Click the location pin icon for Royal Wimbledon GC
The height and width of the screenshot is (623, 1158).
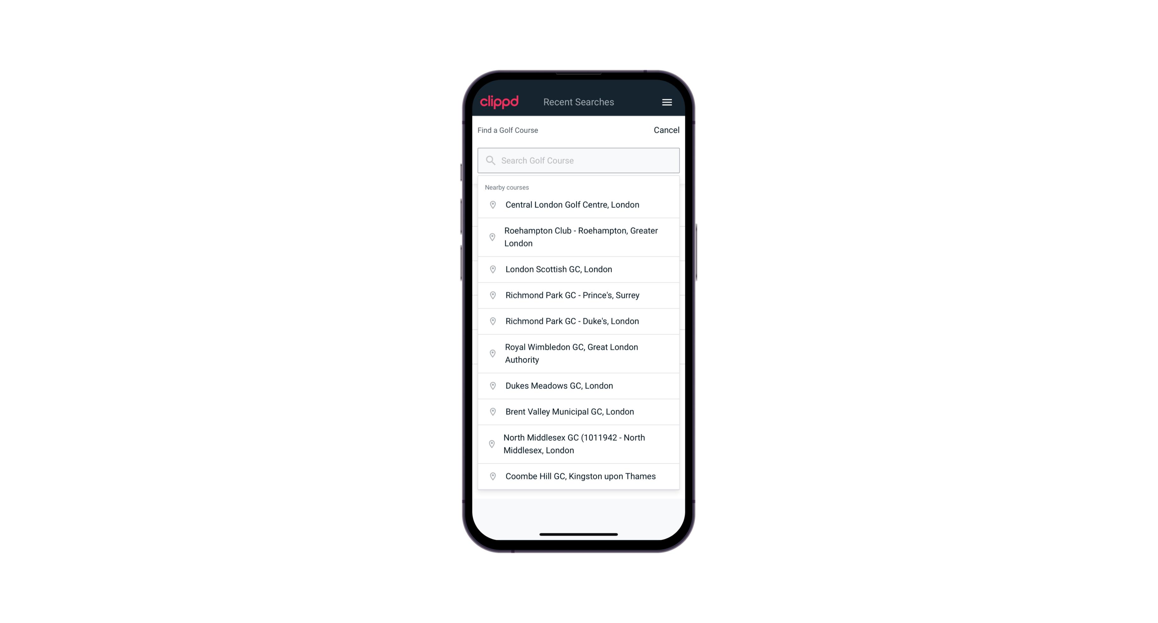491,353
